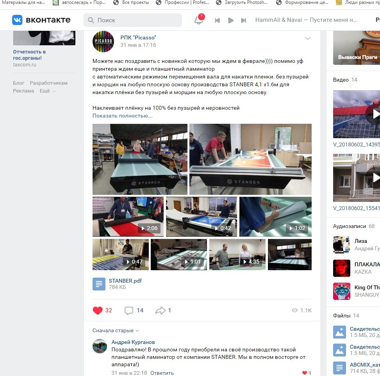The height and width of the screenshot is (376, 380).
Task: Expand the Ещё footer menu
Action: 48,91
